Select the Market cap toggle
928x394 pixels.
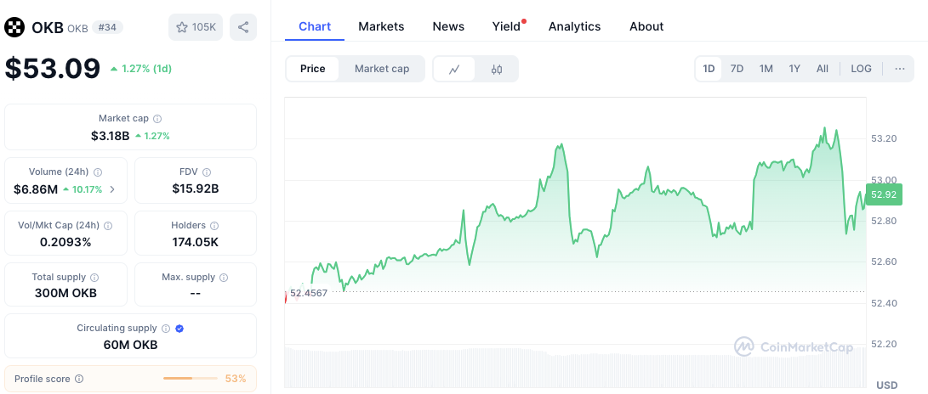[382, 69]
